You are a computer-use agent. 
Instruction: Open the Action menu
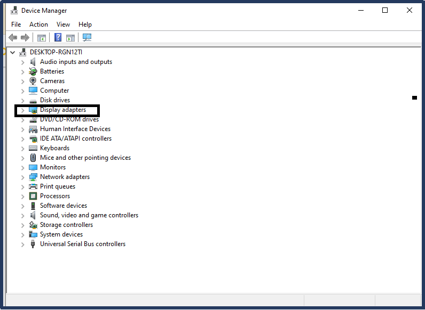pyautogui.click(x=38, y=25)
